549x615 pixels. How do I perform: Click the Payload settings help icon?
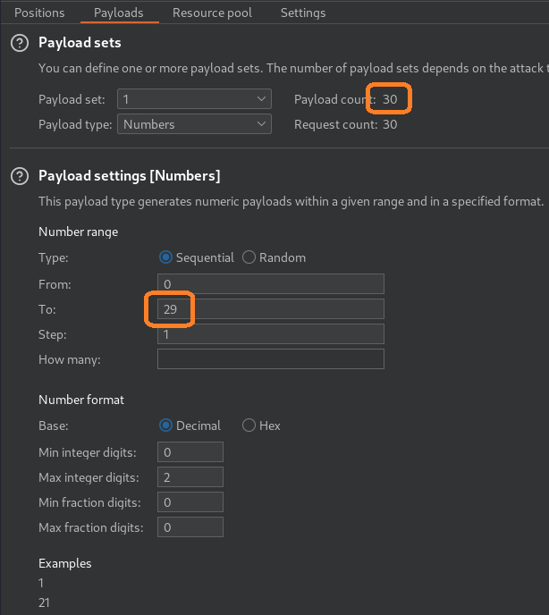[x=19, y=176]
